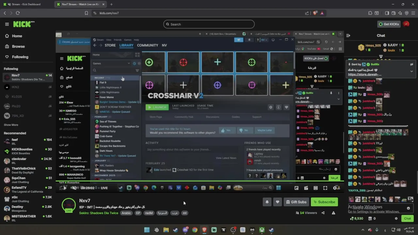Open Brave Shields lion icon

click(x=315, y=13)
